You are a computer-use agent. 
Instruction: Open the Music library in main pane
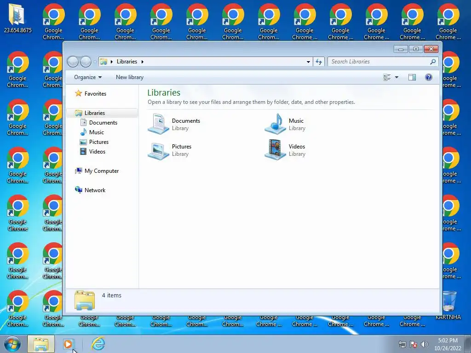coord(285,124)
